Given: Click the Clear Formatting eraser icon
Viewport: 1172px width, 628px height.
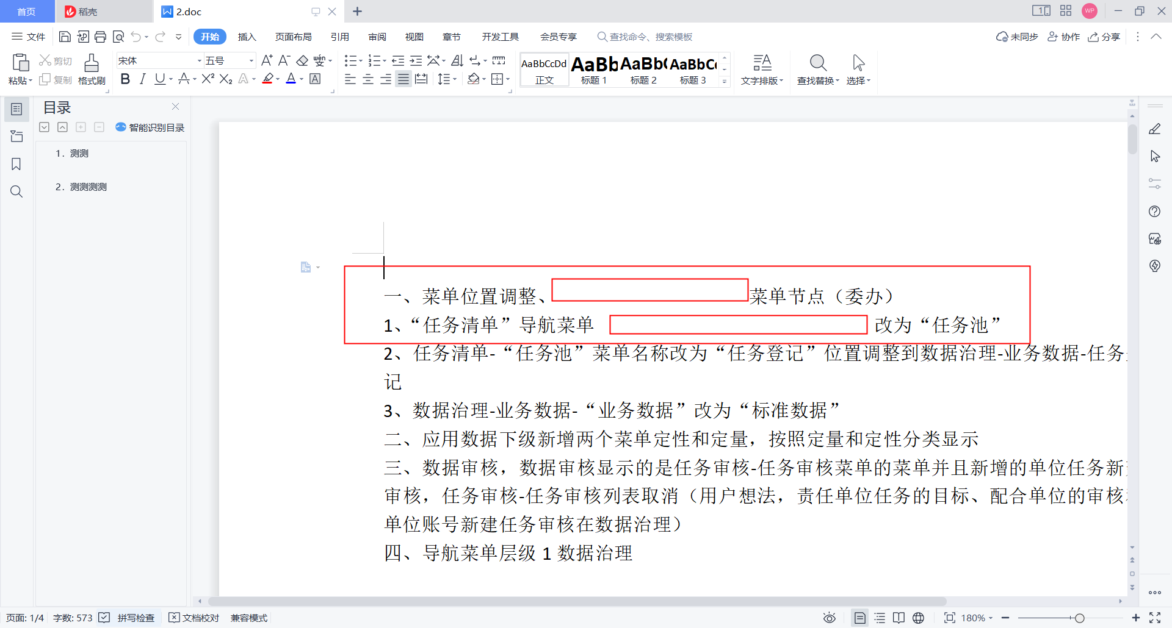Looking at the screenshot, I should click(x=302, y=60).
